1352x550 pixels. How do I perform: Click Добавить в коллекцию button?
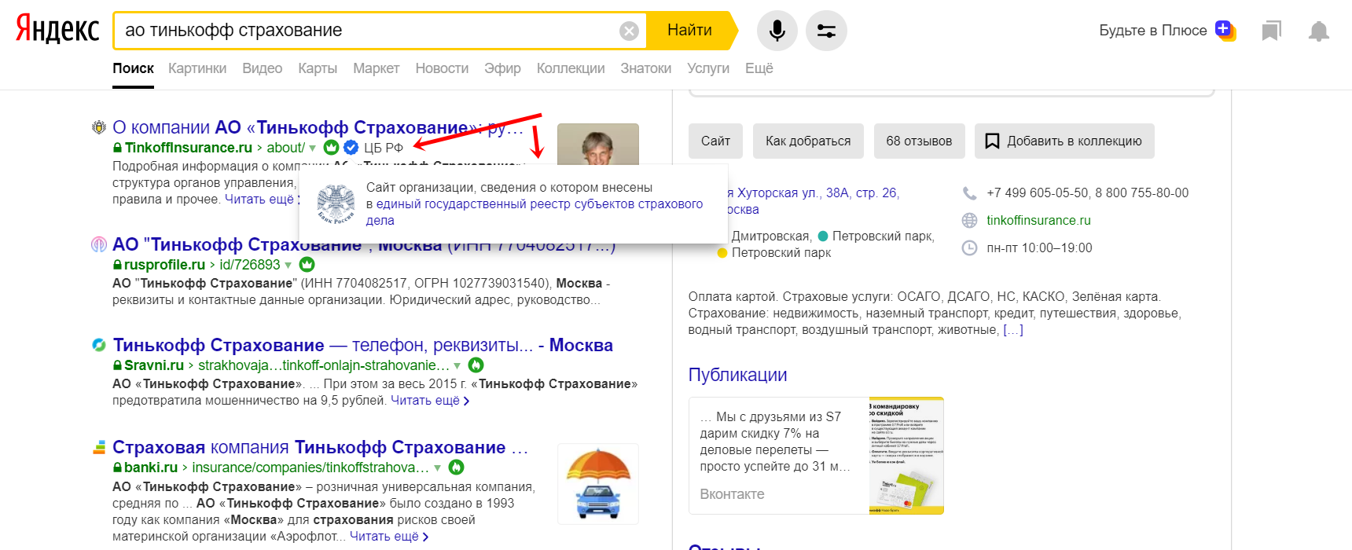(x=1064, y=141)
